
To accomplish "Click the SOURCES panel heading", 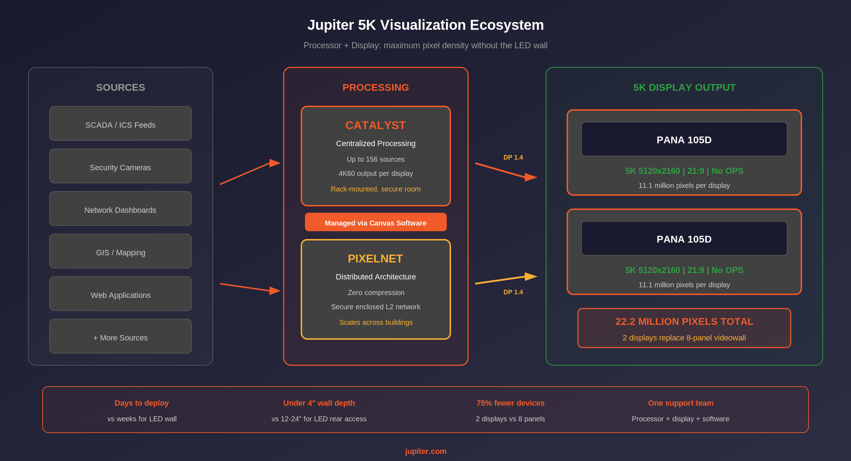I will 121,88.
